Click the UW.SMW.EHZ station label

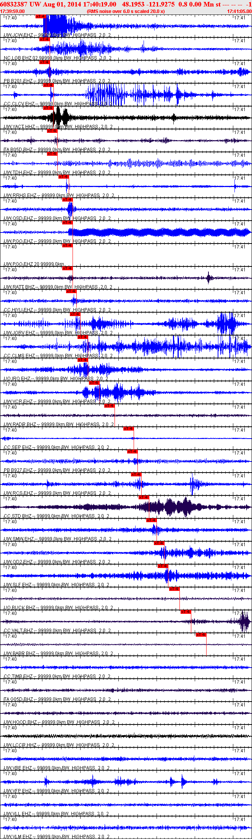point(58,539)
